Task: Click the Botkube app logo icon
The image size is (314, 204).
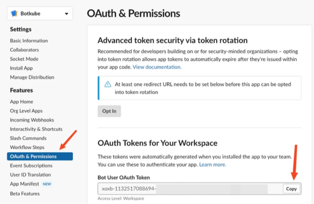Action: (x=15, y=14)
